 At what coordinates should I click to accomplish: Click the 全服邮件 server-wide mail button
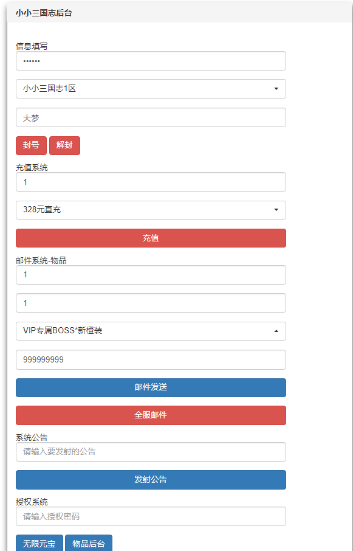click(x=150, y=415)
